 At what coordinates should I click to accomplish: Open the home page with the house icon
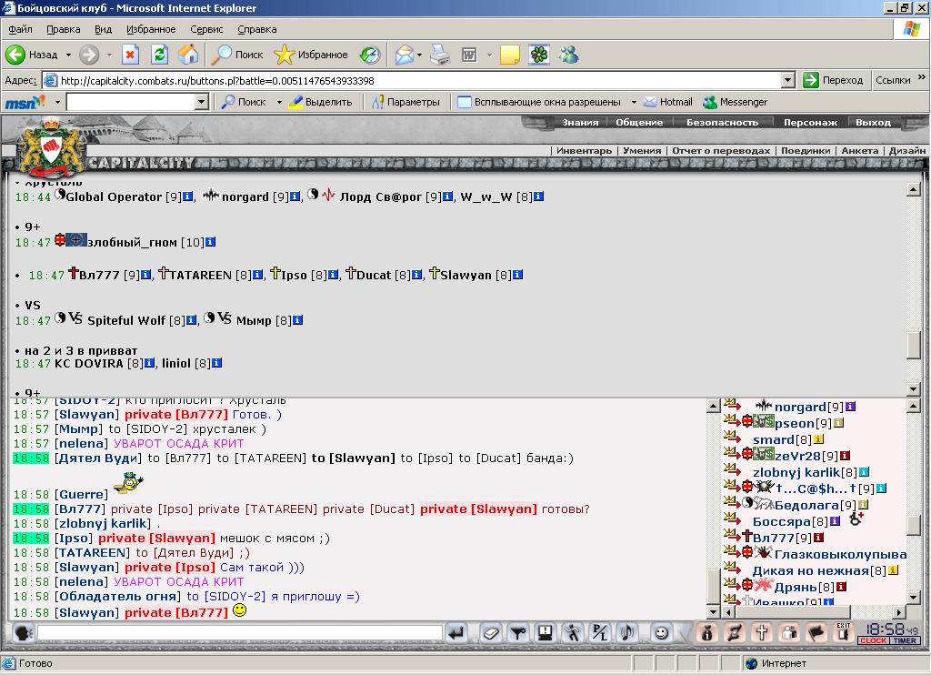188,55
